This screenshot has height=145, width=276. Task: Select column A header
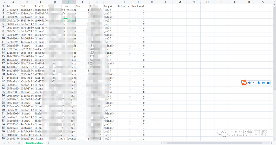(13, 2)
